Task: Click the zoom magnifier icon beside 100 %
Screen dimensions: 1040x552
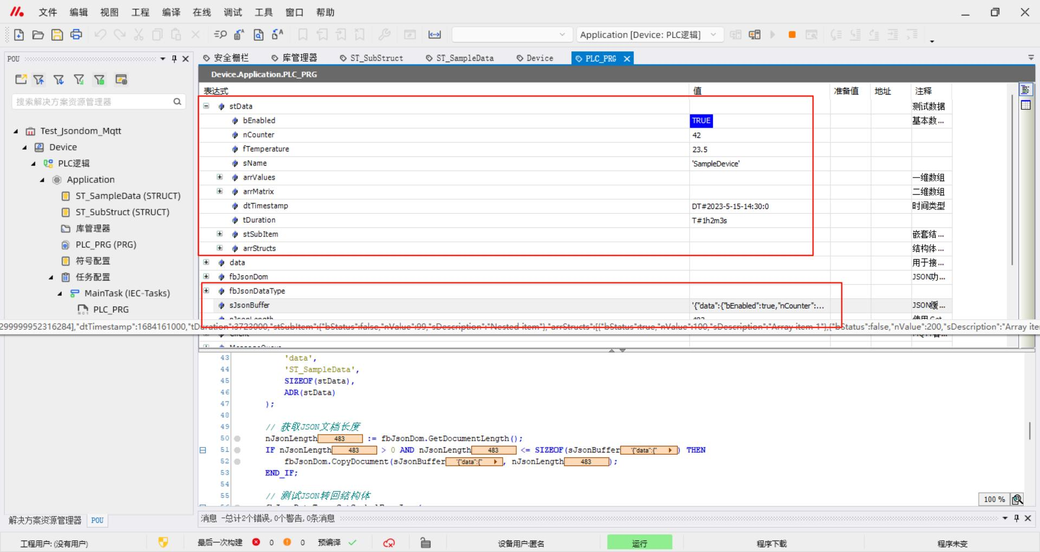Action: pos(1017,499)
